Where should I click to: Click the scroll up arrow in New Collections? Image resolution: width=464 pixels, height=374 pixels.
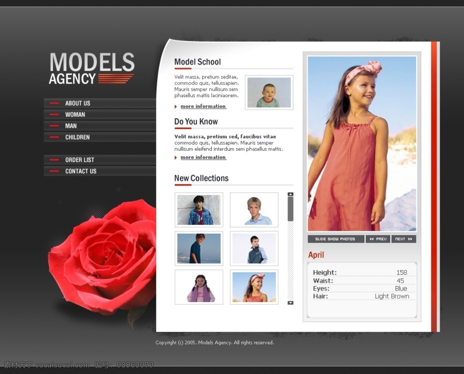(x=291, y=194)
